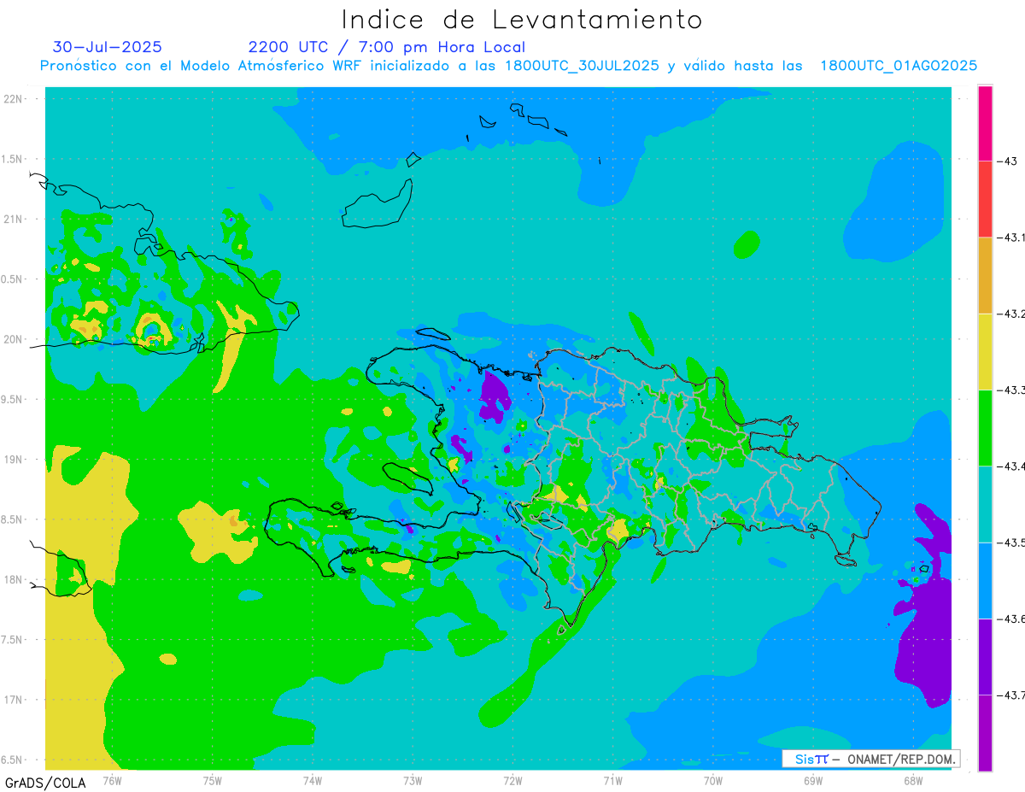Pick the green swatch in the color bar
Viewport: 1025px width, 792px height.
coord(985,427)
